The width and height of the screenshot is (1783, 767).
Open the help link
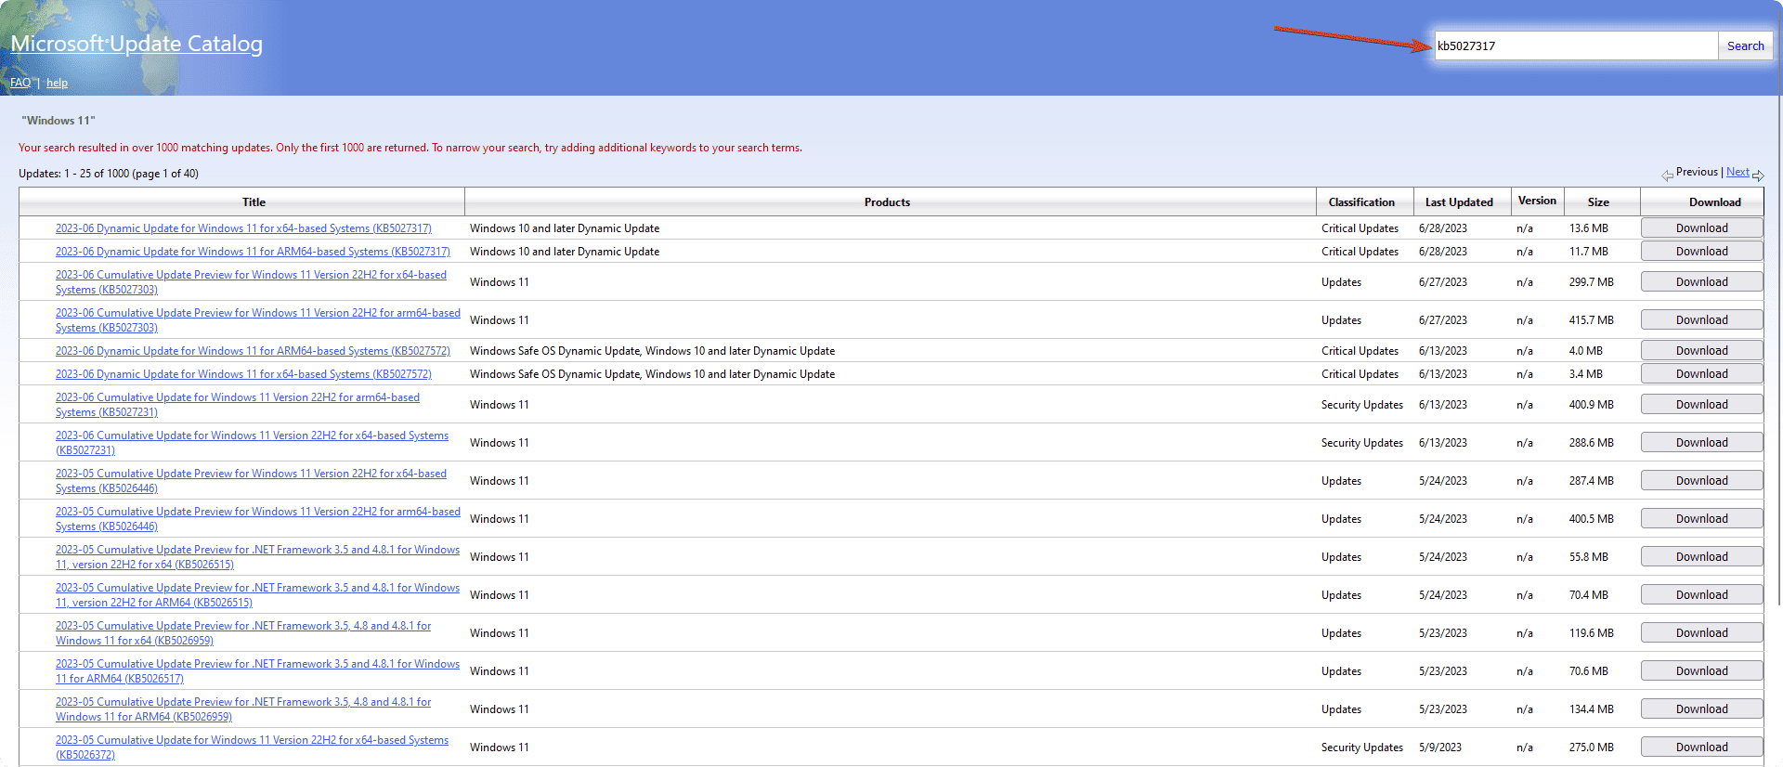(57, 83)
